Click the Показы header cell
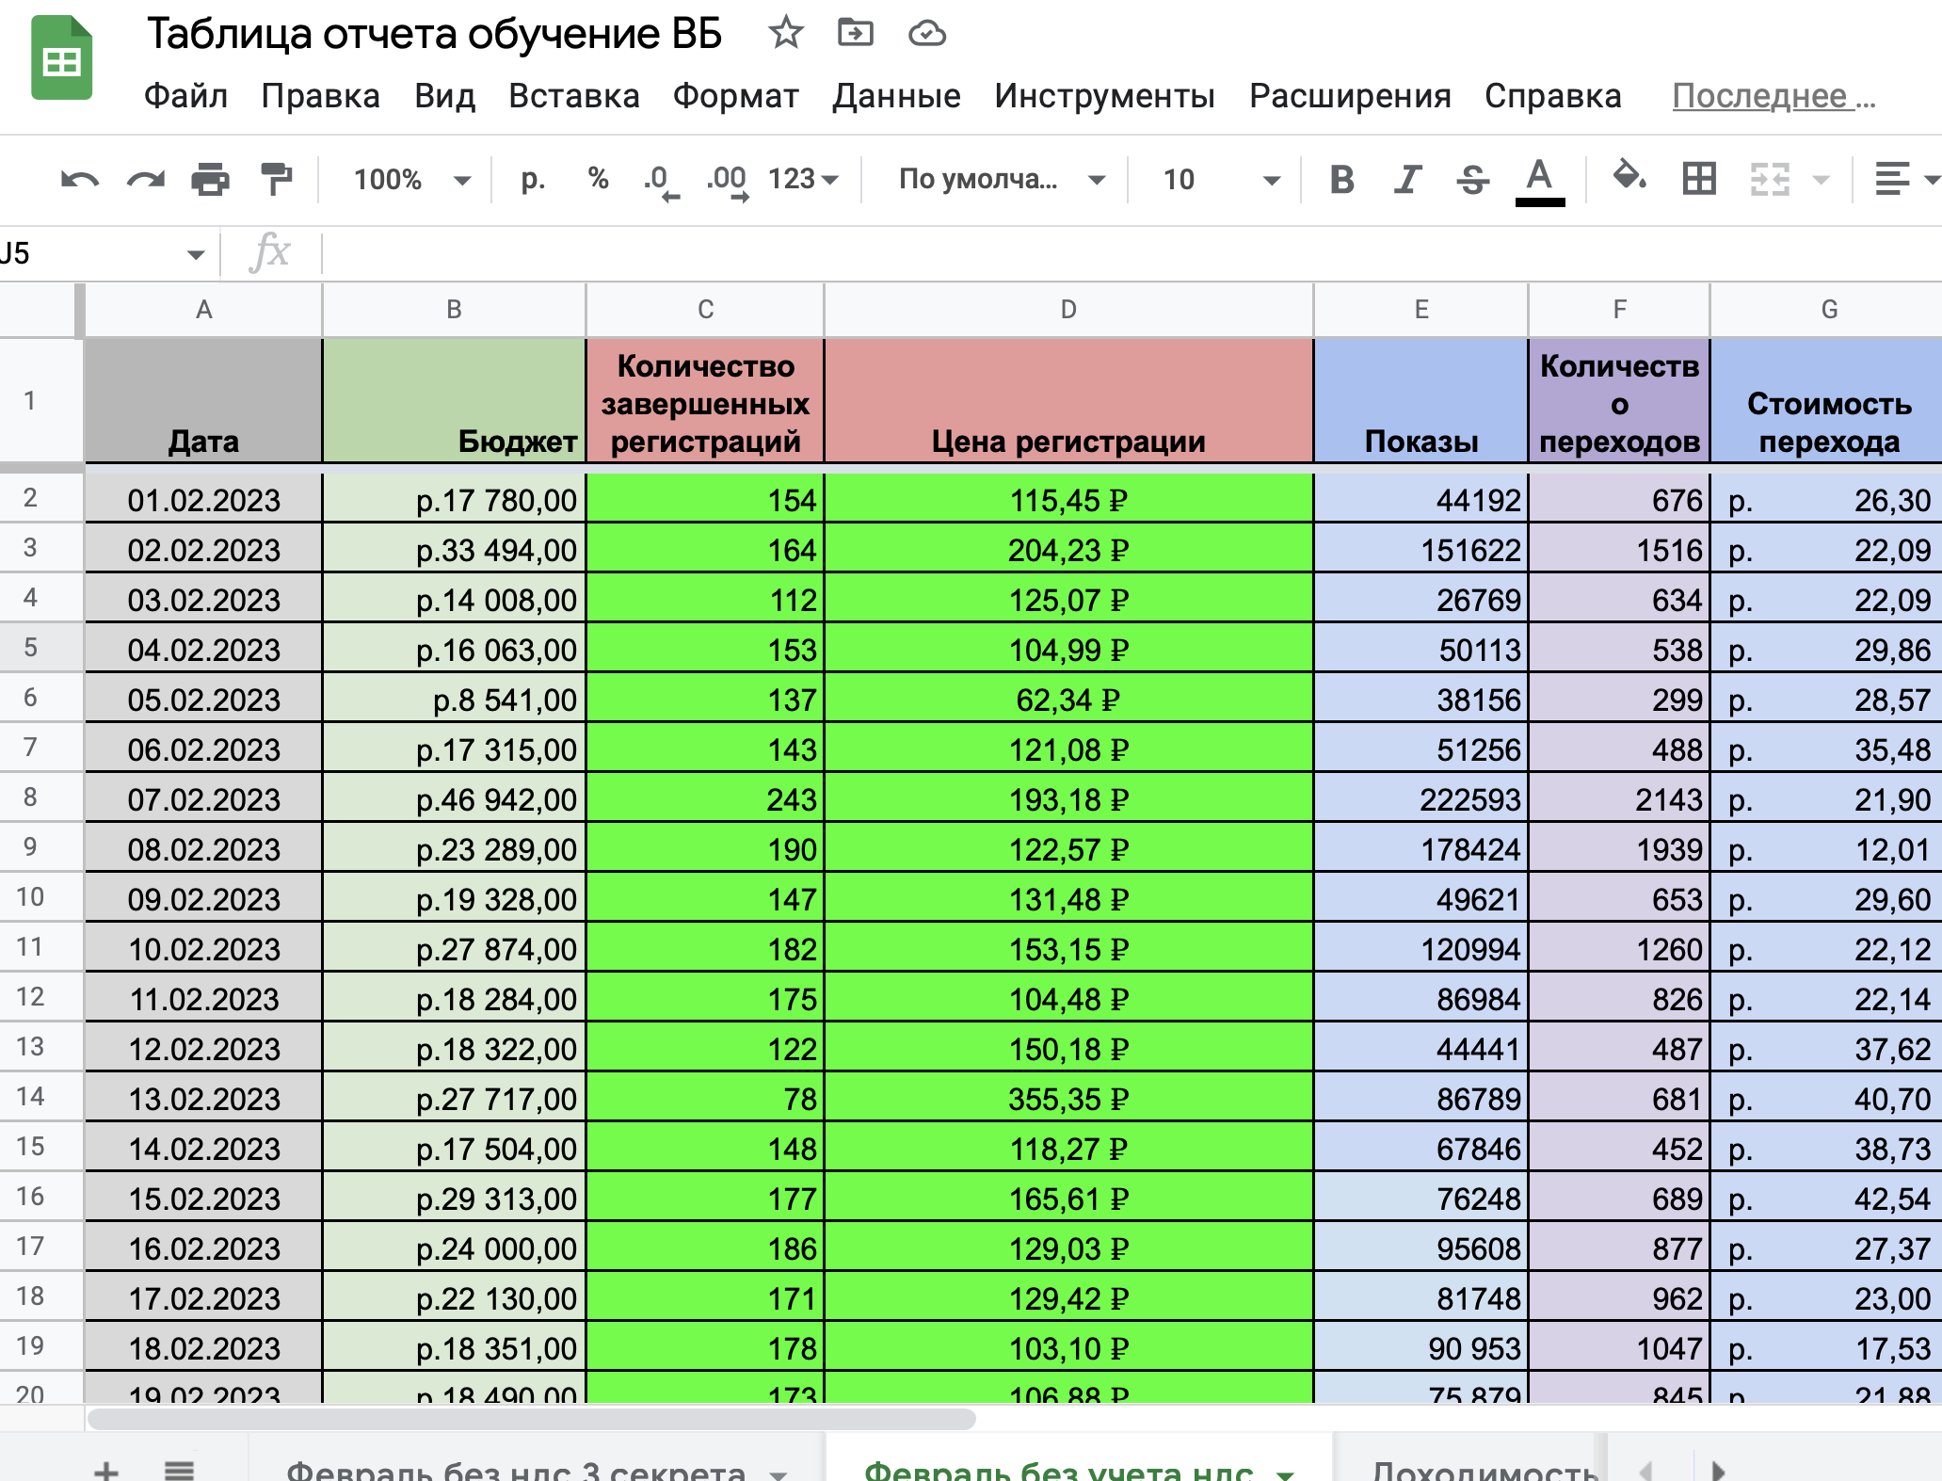Viewport: 1942px width, 1481px height. [1420, 400]
